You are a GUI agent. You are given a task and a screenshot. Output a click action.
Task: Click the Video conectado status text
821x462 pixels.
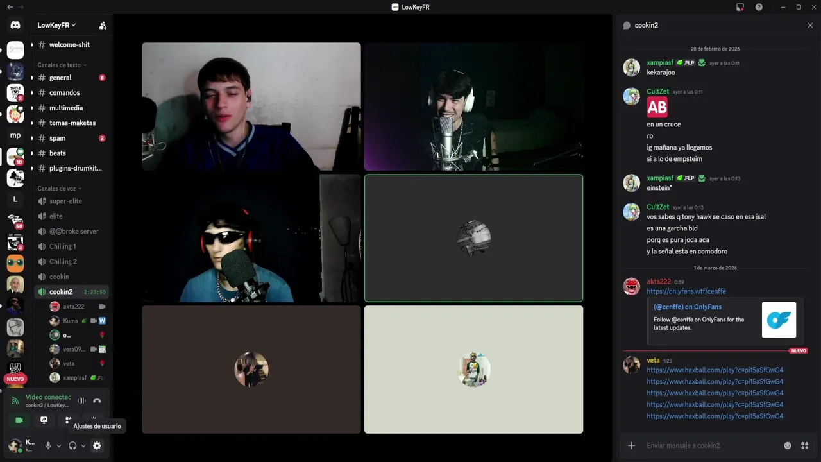coord(48,397)
